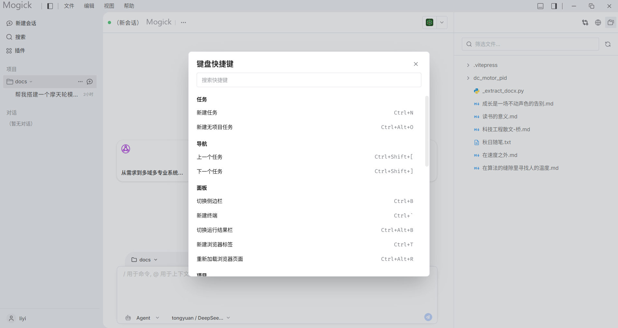
Task: Close the 键盘快捷键 dialog
Action: pyautogui.click(x=416, y=64)
